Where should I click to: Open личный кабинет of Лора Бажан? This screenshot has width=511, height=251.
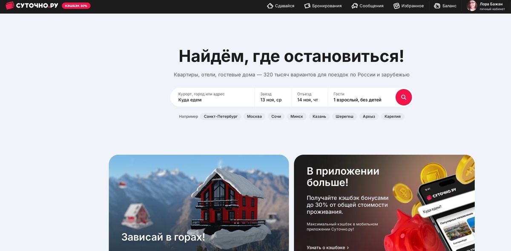click(x=492, y=9)
